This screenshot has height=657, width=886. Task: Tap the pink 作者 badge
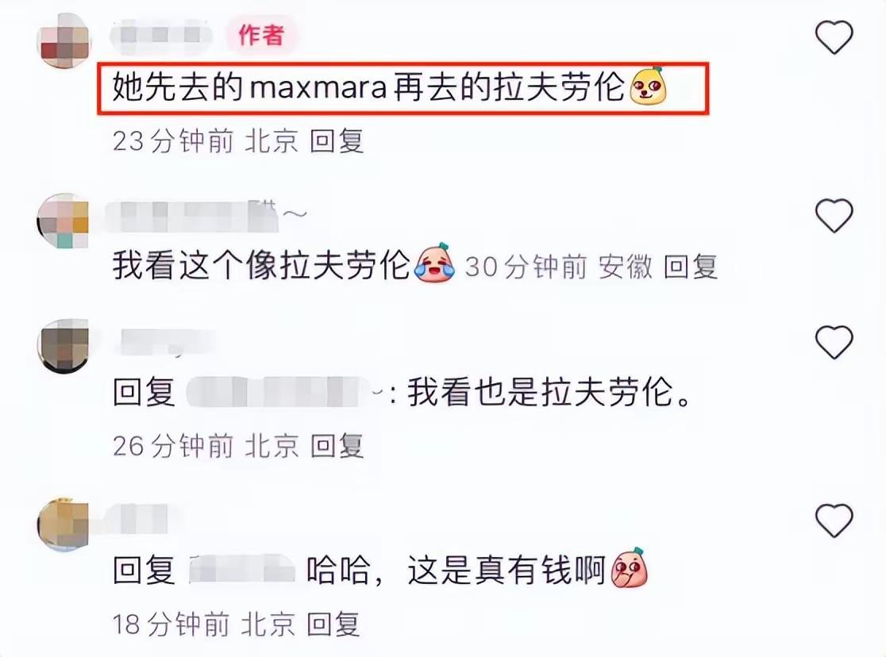pyautogui.click(x=260, y=35)
